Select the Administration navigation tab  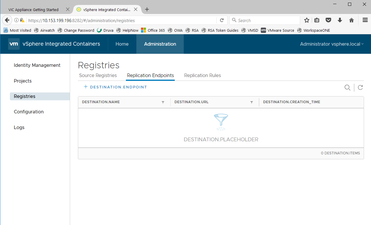[x=160, y=44]
